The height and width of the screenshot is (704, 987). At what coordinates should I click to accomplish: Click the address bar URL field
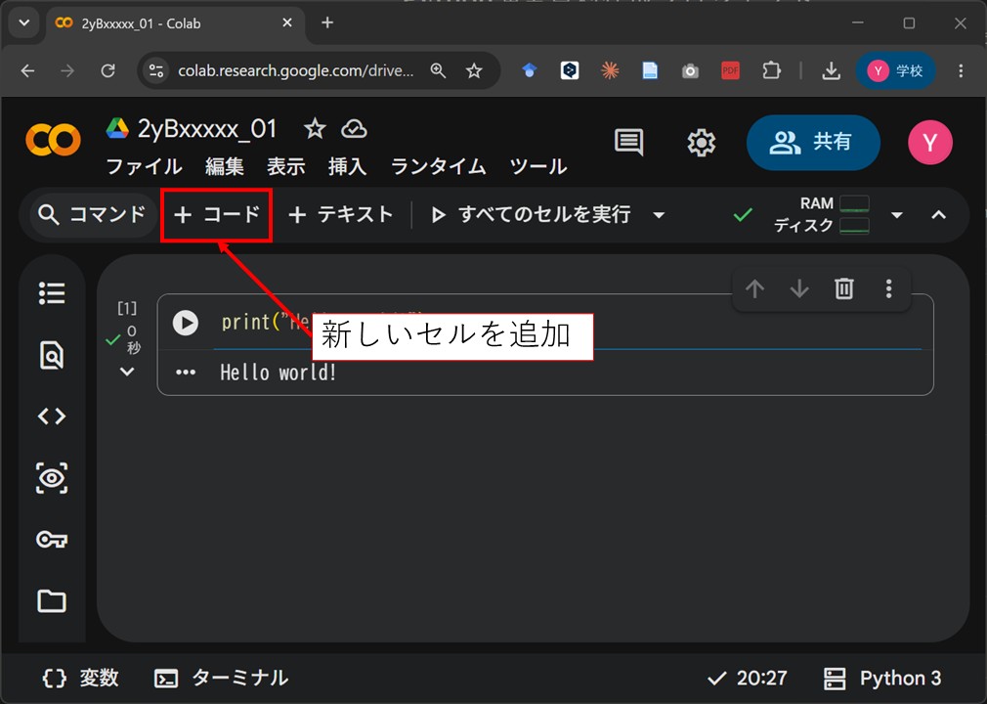pyautogui.click(x=296, y=70)
